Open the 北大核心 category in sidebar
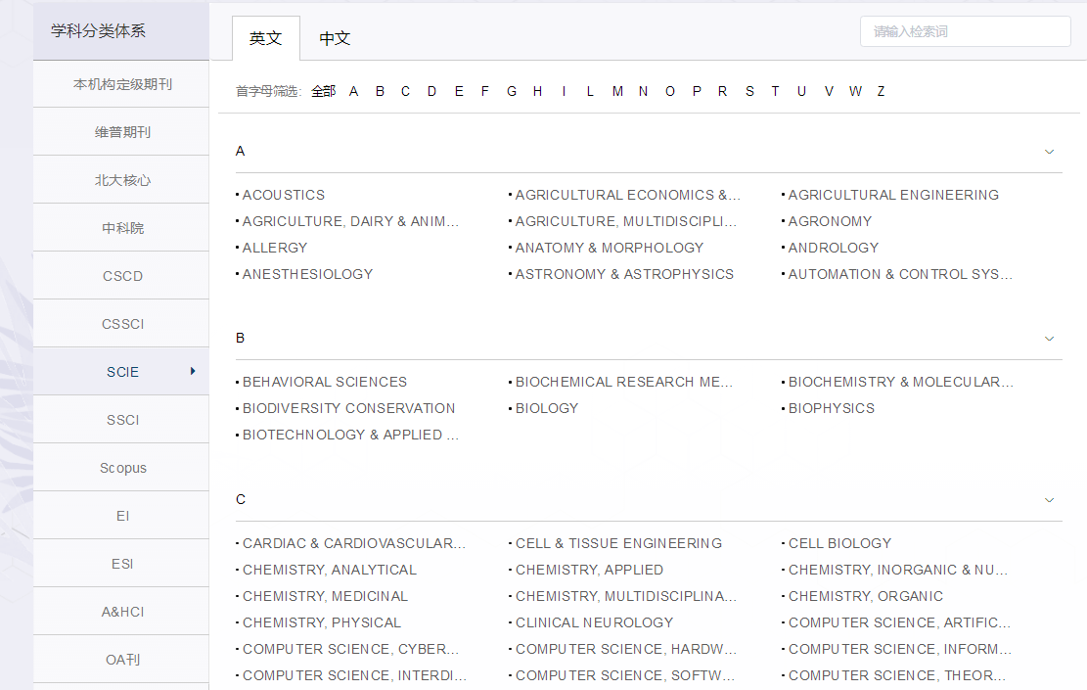The image size is (1087, 690). click(122, 180)
